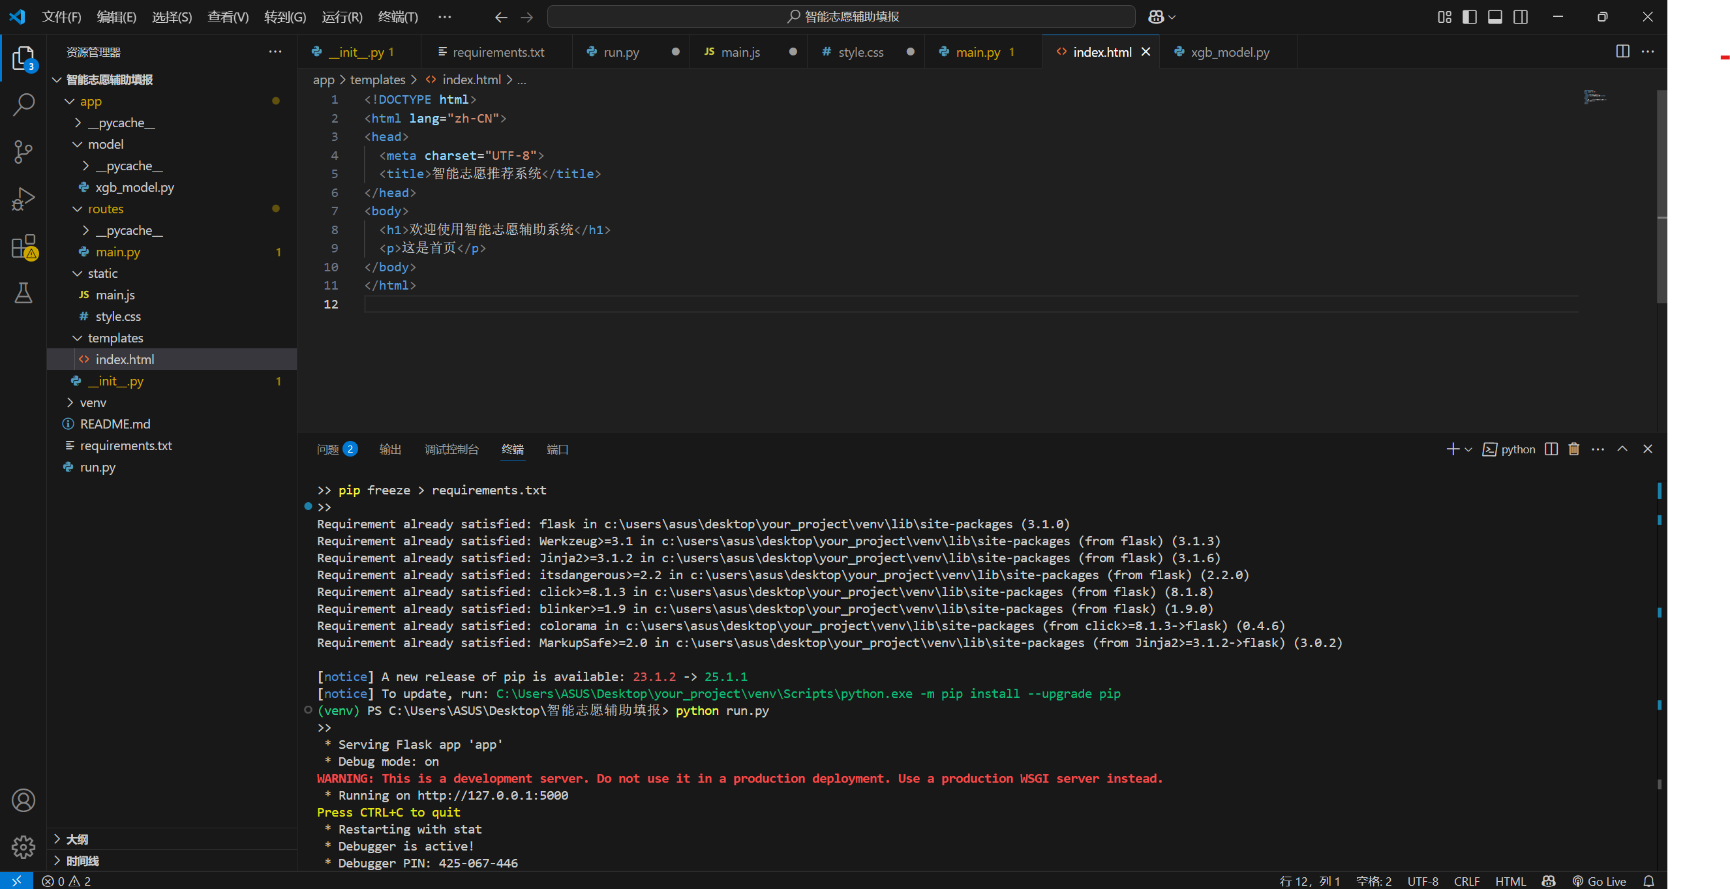Screen dimensions: 1730x889
Task: Click the Manage settings gear icon
Action: pyautogui.click(x=23, y=847)
